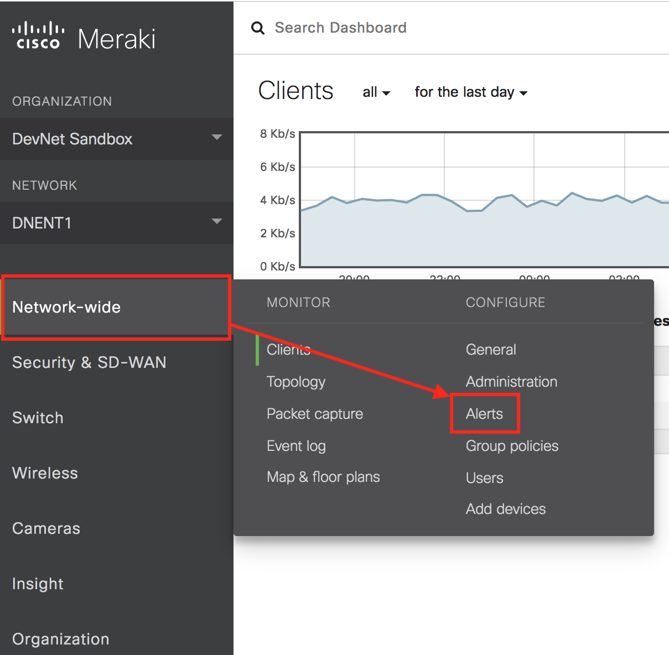Screen dimensions: 669x655
Task: Open the 'all' clients filter dropdown
Action: [376, 92]
